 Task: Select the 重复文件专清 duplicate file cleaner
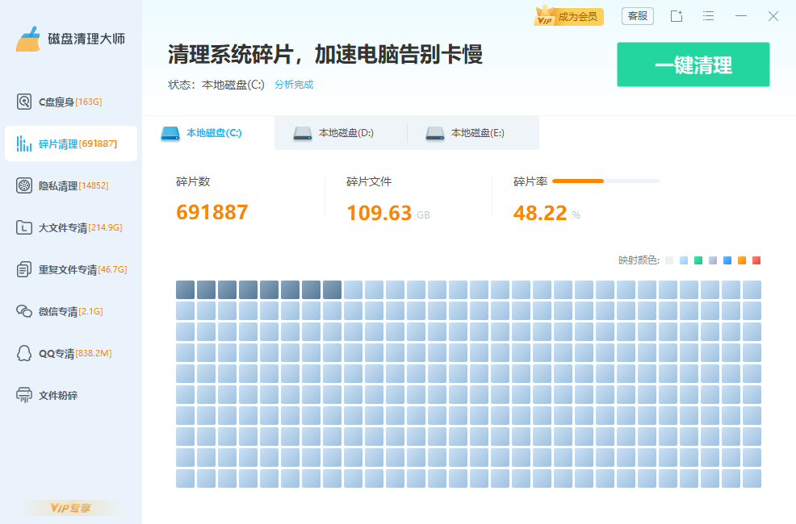coord(79,269)
